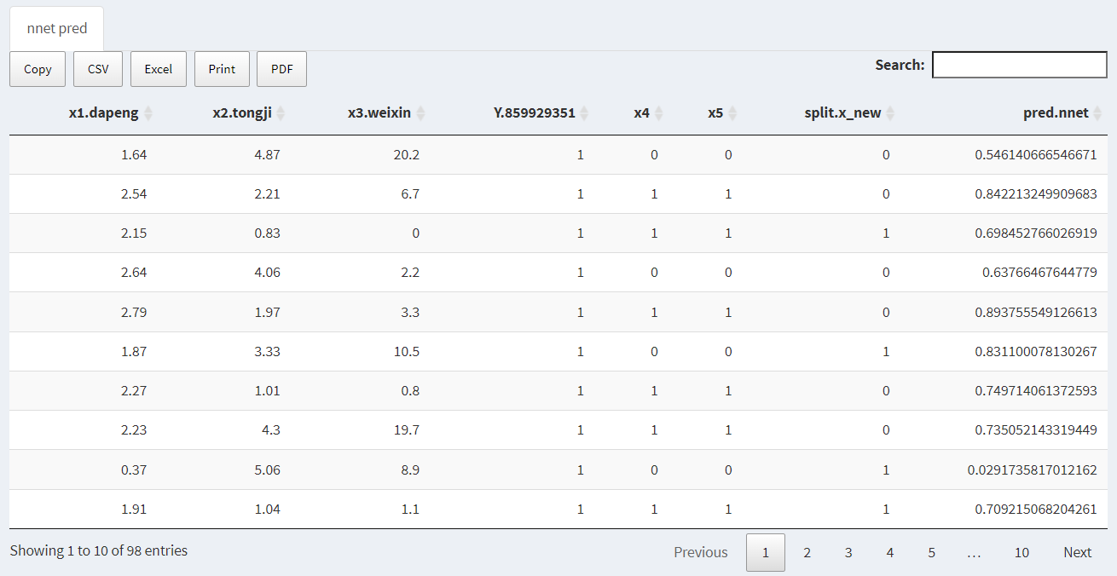
Task: Select pred.nnet value 0.709215068204261
Action: coord(1036,509)
